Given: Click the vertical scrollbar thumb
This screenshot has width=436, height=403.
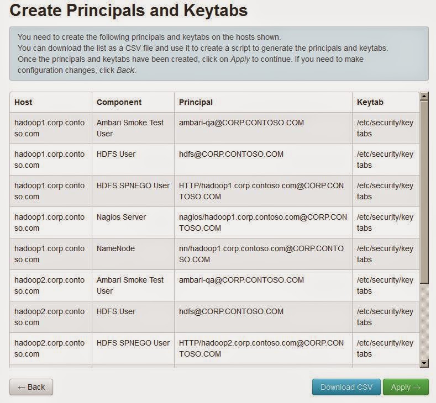Looking at the screenshot, I should coord(424,190).
